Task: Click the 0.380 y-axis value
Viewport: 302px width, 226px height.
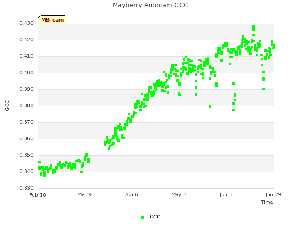Action: click(x=26, y=105)
